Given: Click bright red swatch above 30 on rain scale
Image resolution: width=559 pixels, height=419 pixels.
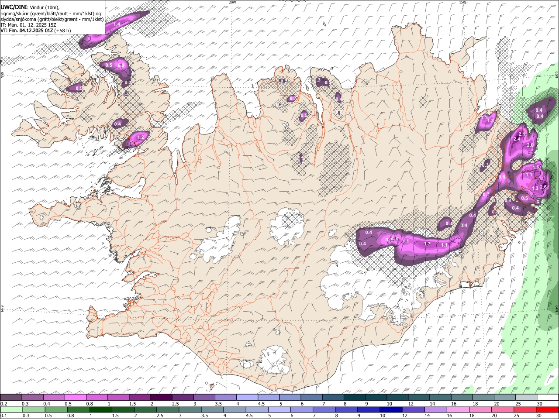Looking at the screenshot, I should (x=547, y=410).
